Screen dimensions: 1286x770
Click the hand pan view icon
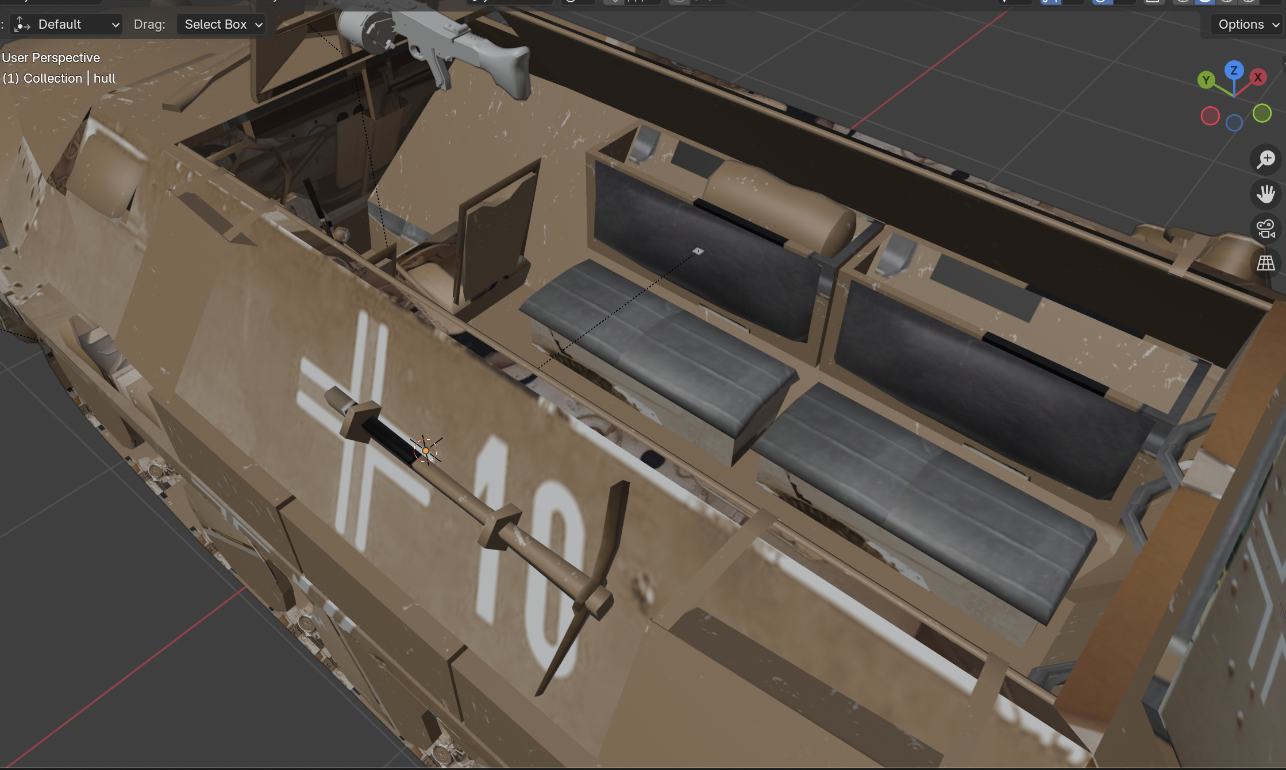coord(1266,194)
